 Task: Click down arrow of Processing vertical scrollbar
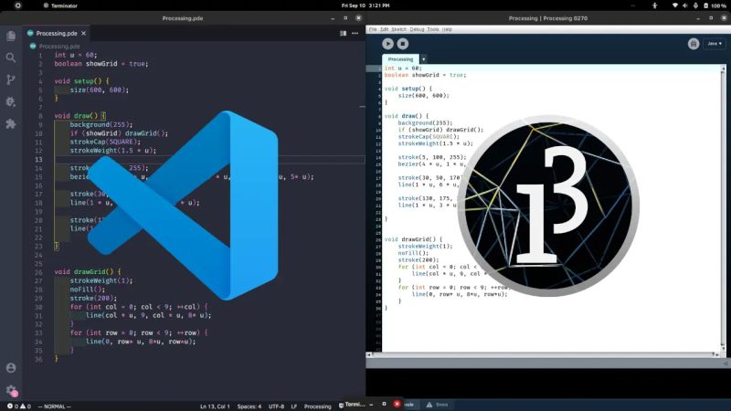pos(723,348)
